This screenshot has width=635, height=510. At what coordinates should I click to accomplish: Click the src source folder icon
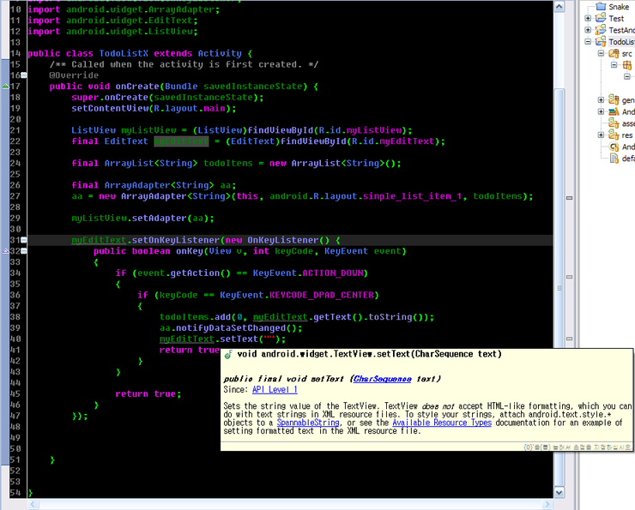[614, 53]
